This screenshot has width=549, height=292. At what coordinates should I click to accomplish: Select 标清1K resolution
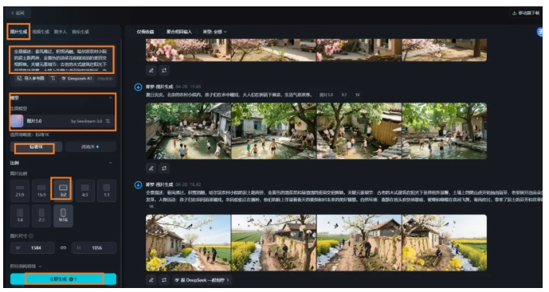pos(36,147)
